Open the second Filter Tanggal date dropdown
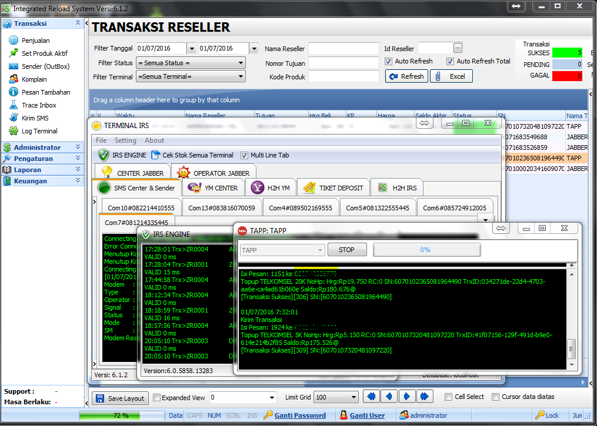 point(254,48)
